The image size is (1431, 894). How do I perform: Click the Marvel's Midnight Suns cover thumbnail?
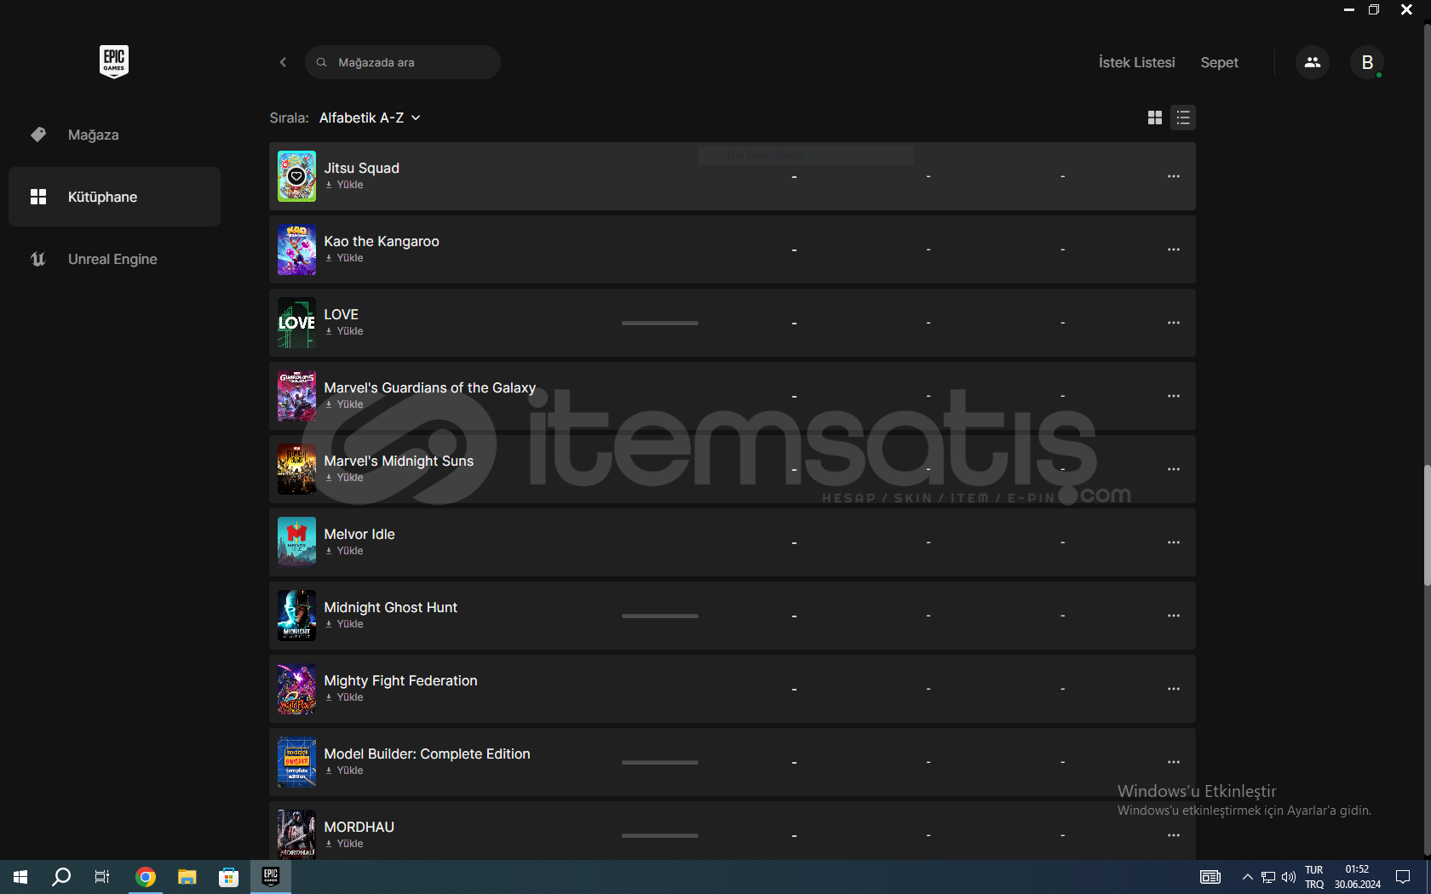tap(296, 469)
